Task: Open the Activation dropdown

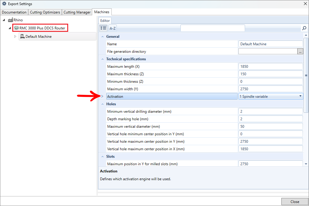Action: tap(300, 96)
